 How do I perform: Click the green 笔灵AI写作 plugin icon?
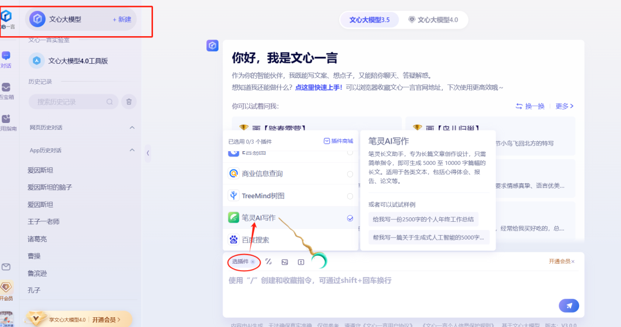tap(233, 217)
